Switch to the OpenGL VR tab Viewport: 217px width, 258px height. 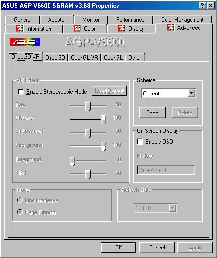(84, 58)
